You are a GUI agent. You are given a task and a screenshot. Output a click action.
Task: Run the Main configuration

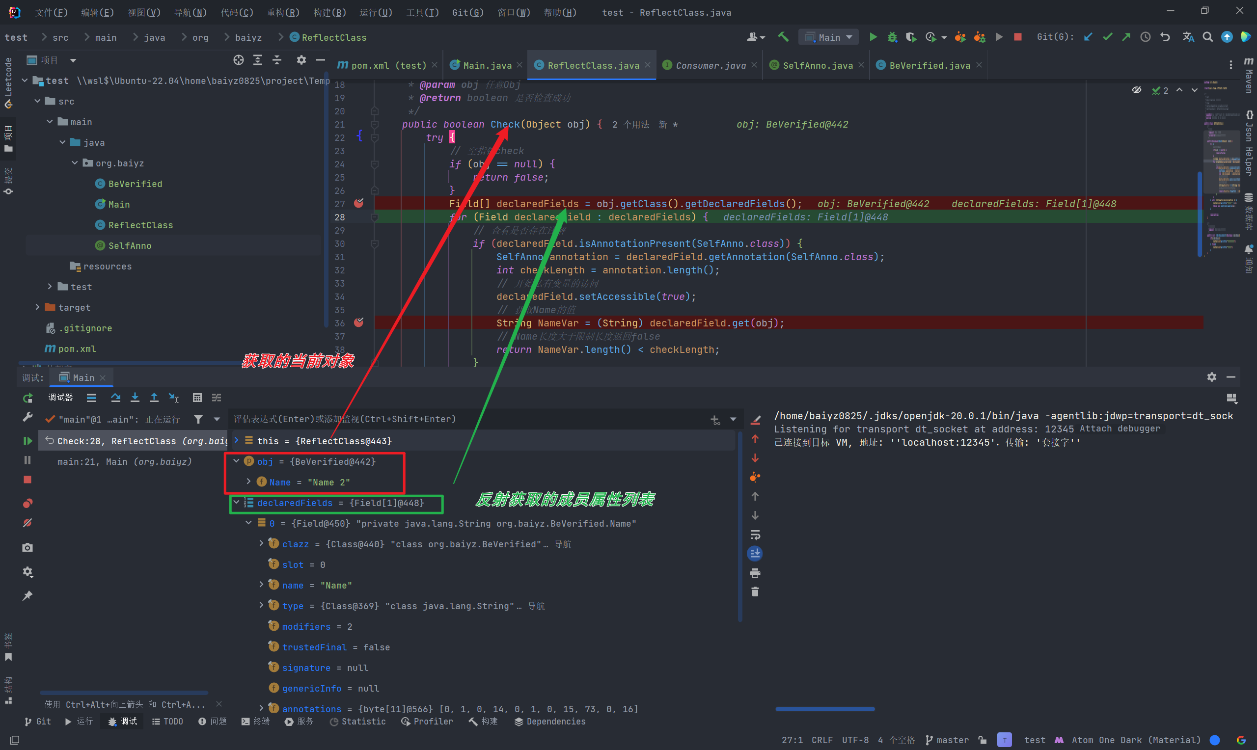[x=873, y=37]
